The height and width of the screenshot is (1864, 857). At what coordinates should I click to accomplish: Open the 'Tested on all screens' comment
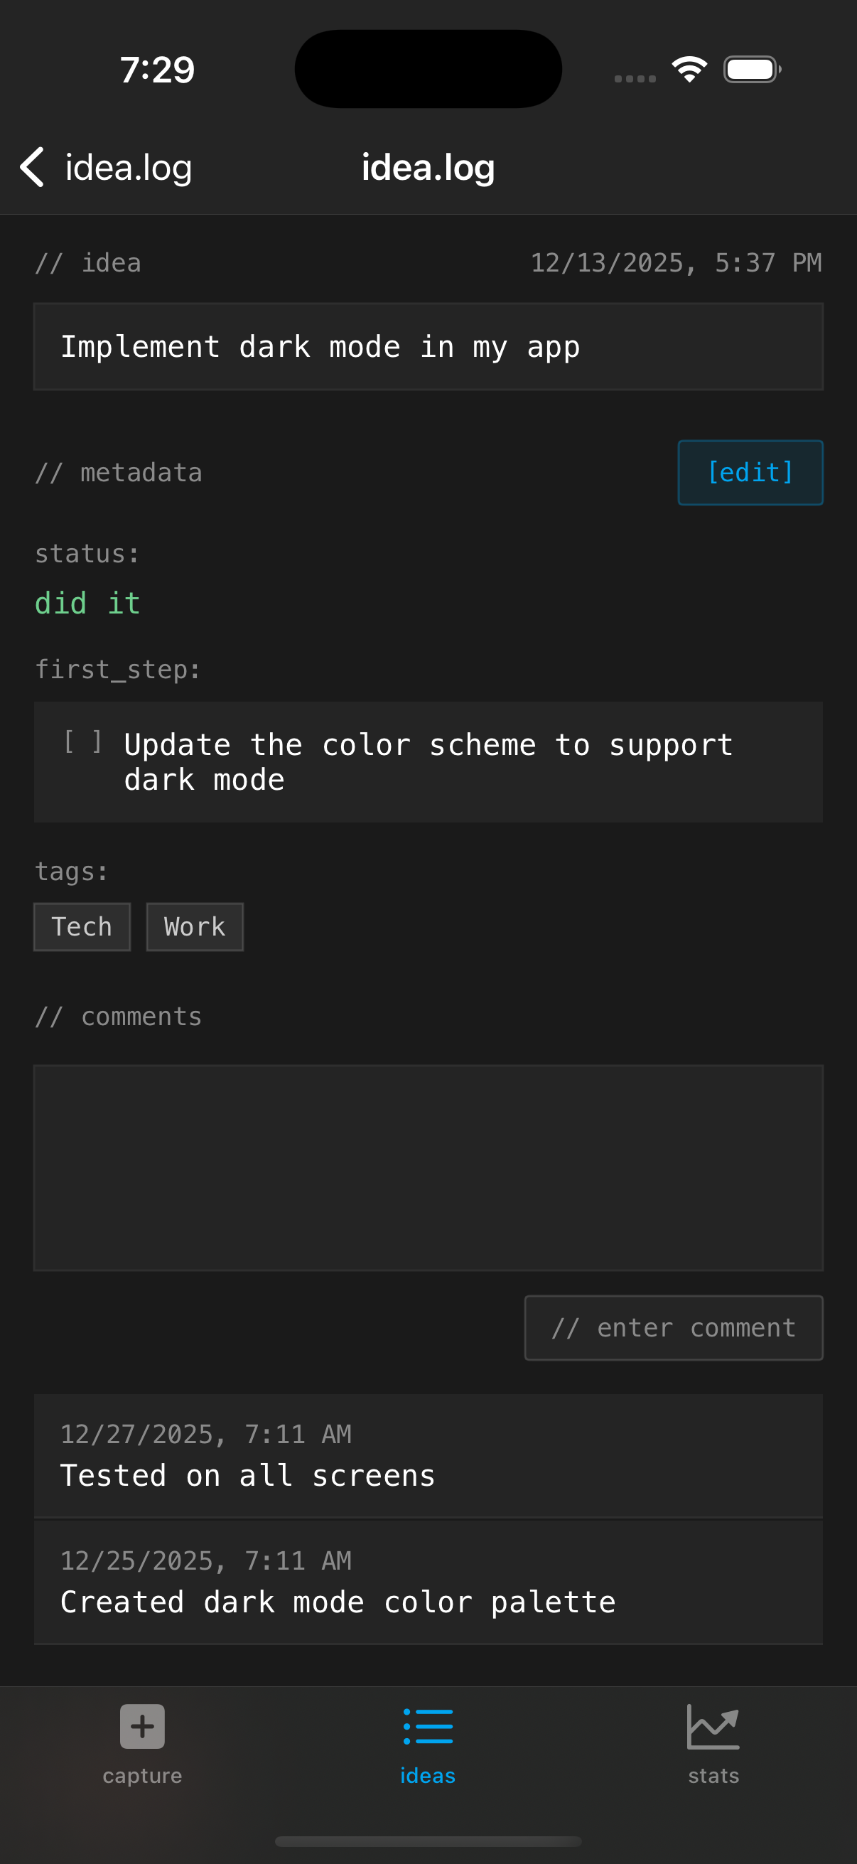click(x=428, y=1456)
